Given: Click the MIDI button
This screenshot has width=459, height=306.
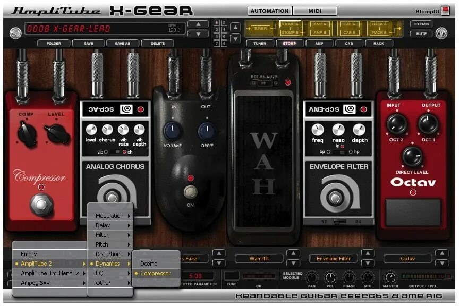Looking at the screenshot, I should click(315, 11).
